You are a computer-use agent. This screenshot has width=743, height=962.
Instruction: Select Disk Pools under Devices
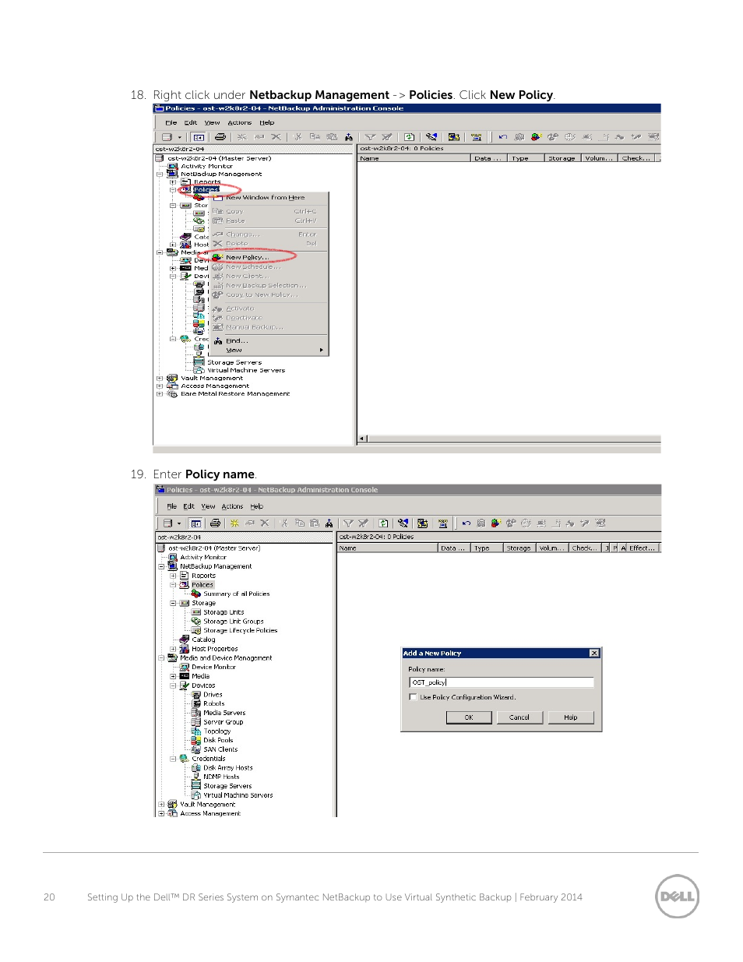[218, 741]
